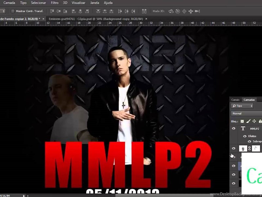Distribute horizontal centers using the options bar icon

(127, 11)
